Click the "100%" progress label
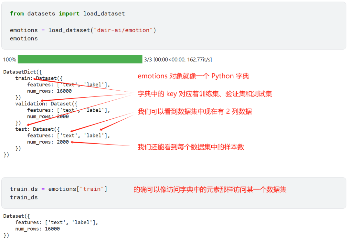The height and width of the screenshot is (241, 349). click(10, 60)
